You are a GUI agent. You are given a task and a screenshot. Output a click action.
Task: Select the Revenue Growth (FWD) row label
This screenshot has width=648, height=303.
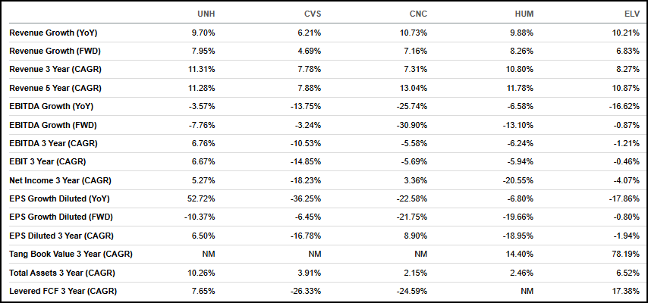(x=55, y=51)
